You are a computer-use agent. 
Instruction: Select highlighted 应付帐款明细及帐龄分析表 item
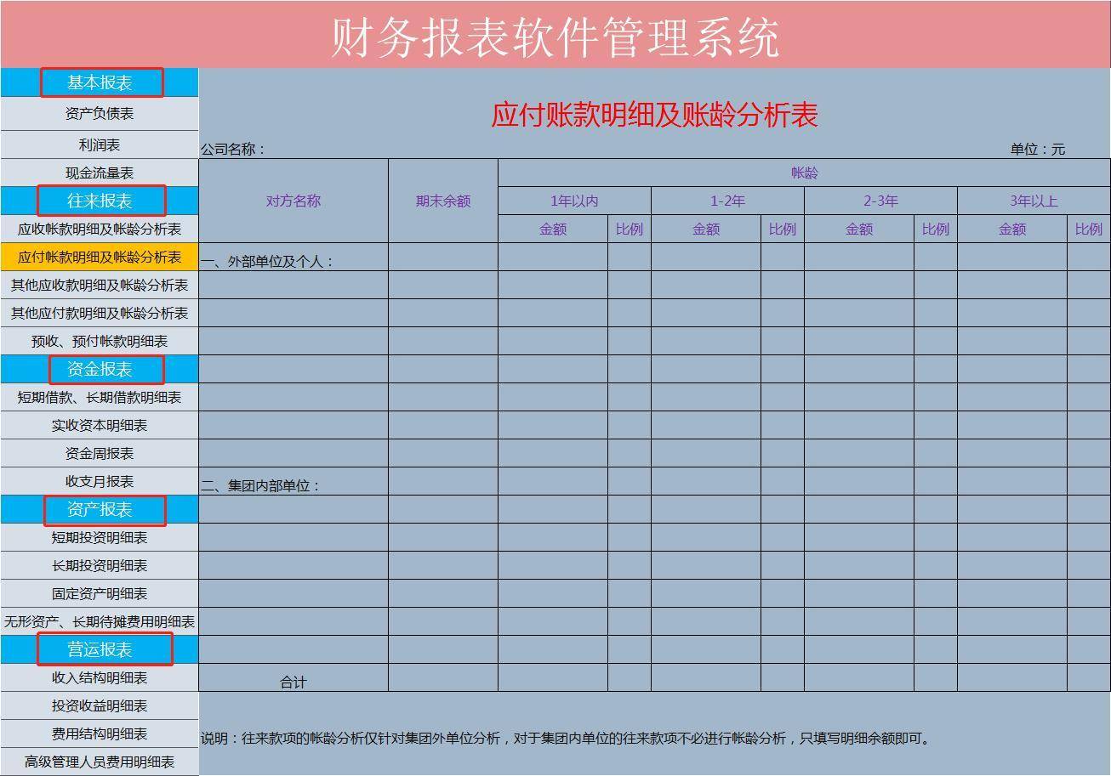coord(100,257)
